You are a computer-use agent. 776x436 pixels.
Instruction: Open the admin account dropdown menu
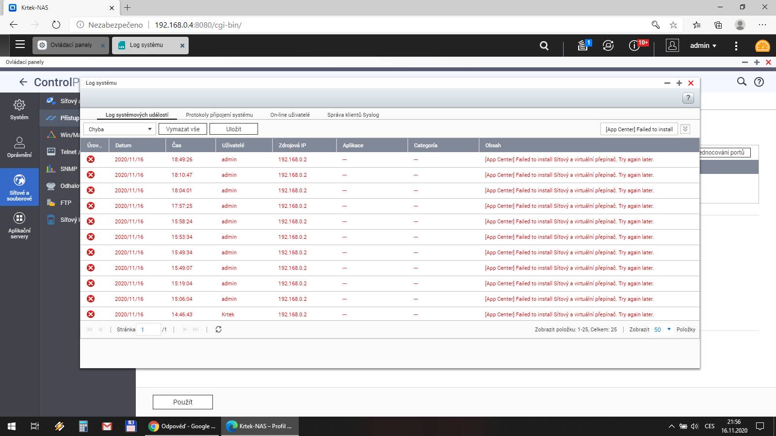[x=703, y=46]
